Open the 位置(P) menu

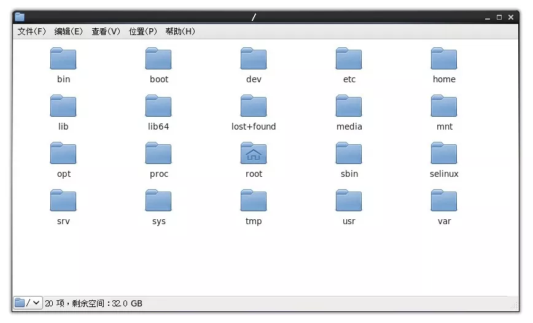pos(143,31)
